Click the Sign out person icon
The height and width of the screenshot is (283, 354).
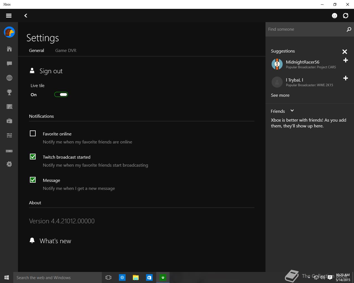point(32,71)
